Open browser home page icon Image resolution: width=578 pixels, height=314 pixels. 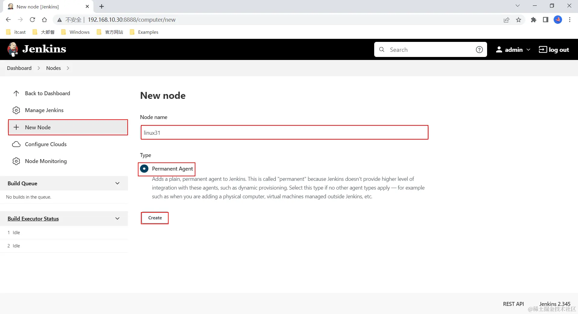pyautogui.click(x=44, y=20)
